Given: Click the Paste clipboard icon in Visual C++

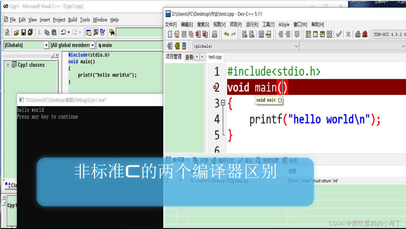Looking at the screenshot, I should point(54,32).
